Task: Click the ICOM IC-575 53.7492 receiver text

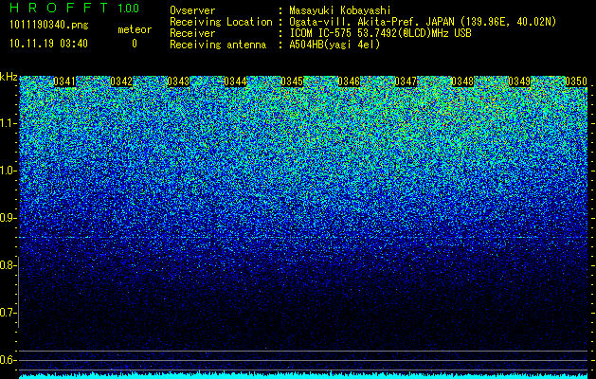Action: pyautogui.click(x=380, y=33)
